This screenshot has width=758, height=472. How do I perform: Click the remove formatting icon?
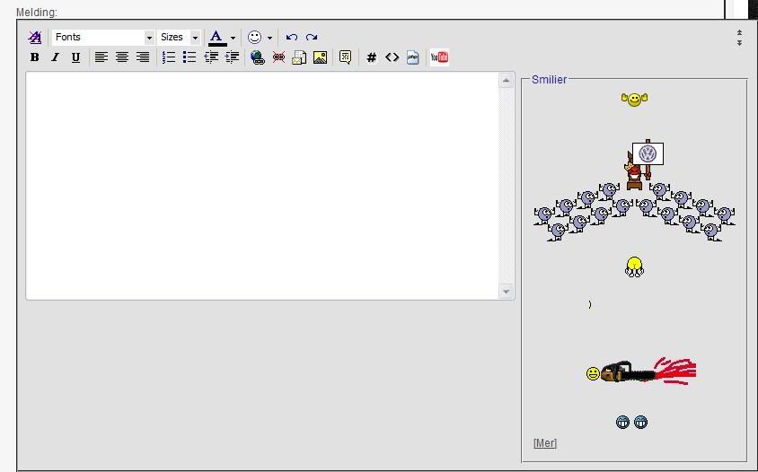pos(34,38)
